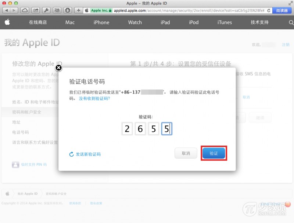This screenshot has width=294, height=223.
Task: Click 密码和帐户安全 breadcrumb
Action: 56,194
